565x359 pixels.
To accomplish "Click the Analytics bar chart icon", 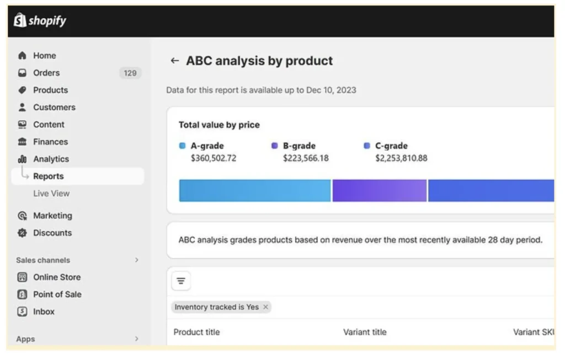I will 22,159.
